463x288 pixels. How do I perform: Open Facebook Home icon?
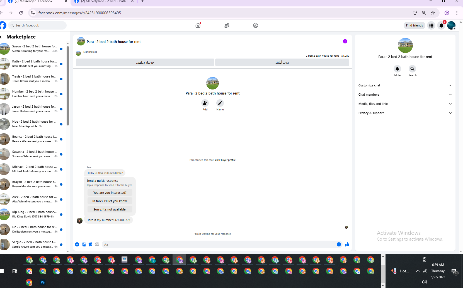click(x=198, y=25)
